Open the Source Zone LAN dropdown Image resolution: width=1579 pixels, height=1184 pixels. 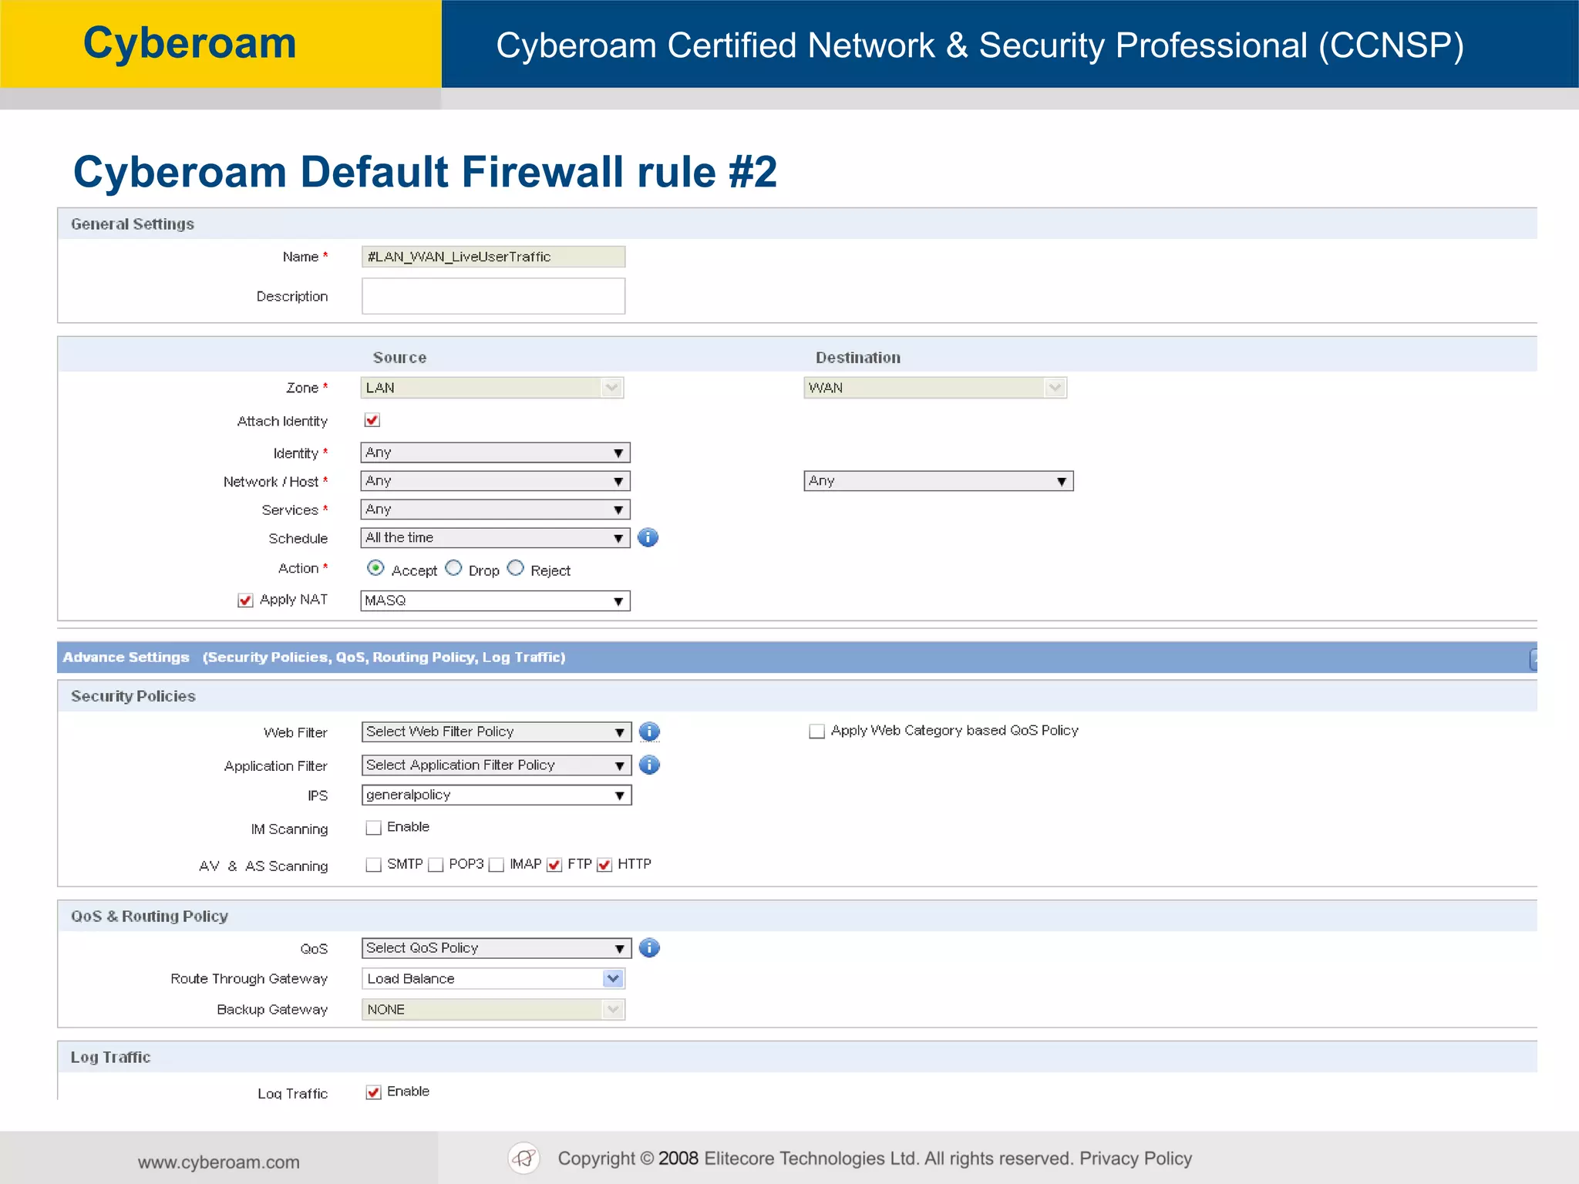[x=492, y=388]
